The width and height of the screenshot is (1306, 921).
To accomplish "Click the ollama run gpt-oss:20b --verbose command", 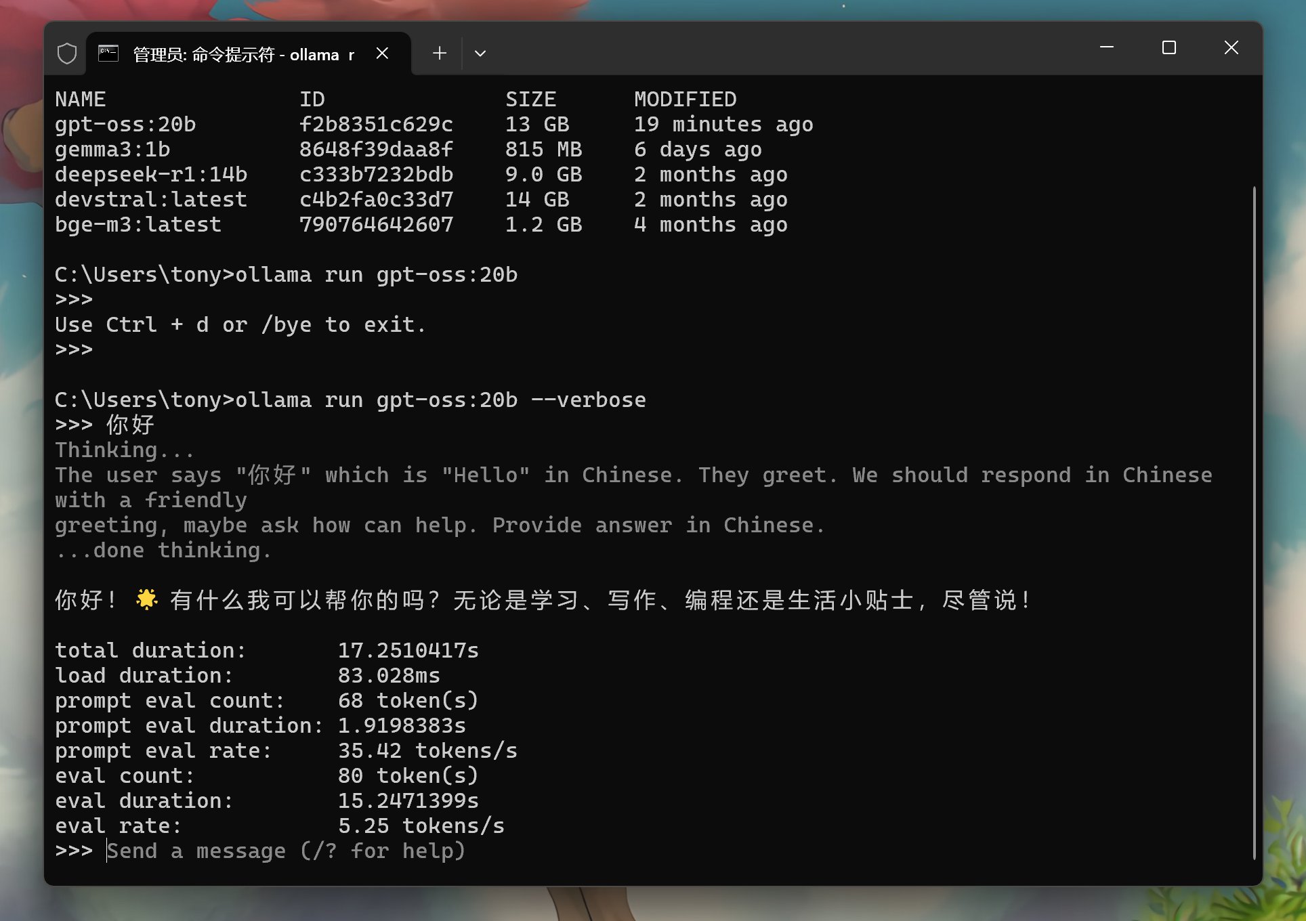I will (440, 400).
